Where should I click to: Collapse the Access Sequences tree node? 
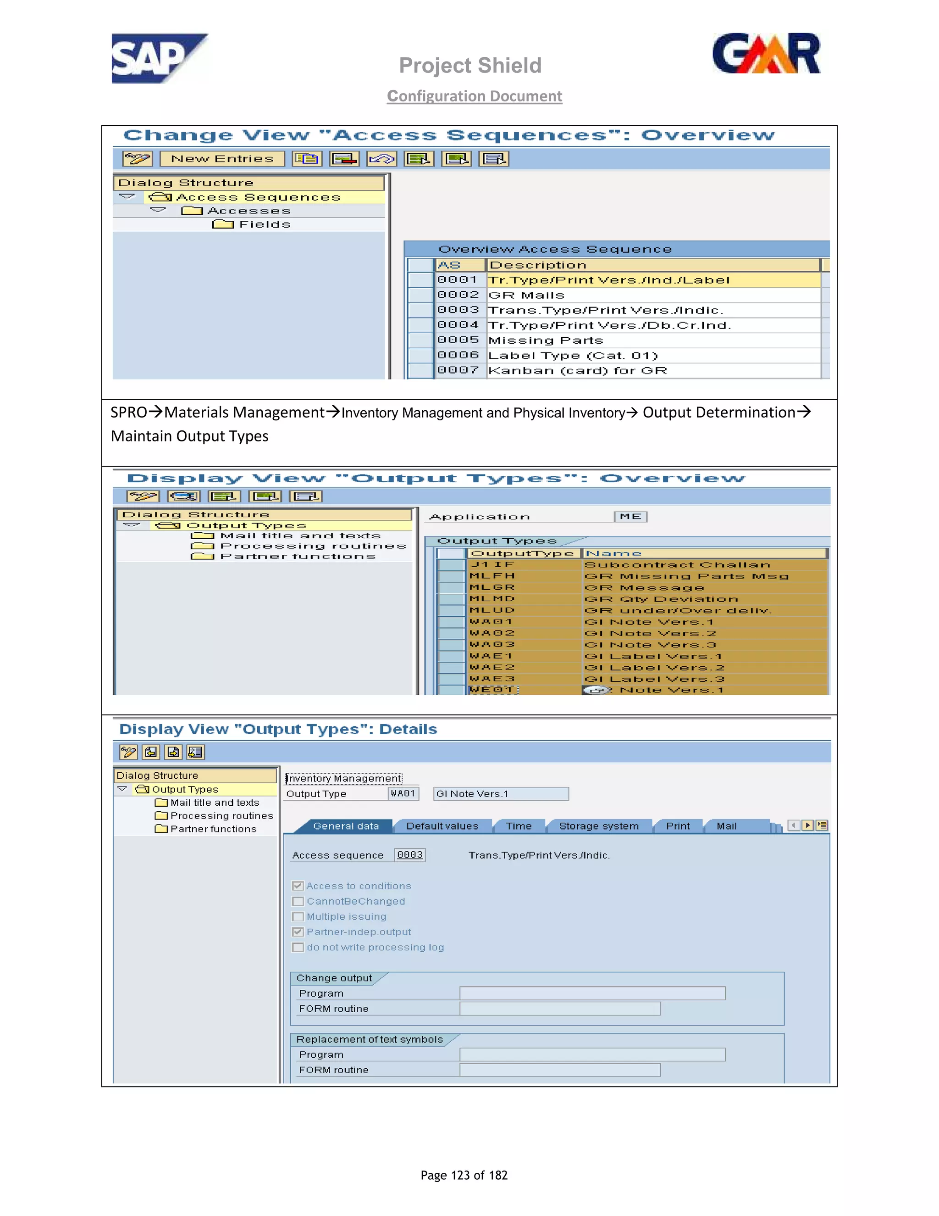point(127,196)
